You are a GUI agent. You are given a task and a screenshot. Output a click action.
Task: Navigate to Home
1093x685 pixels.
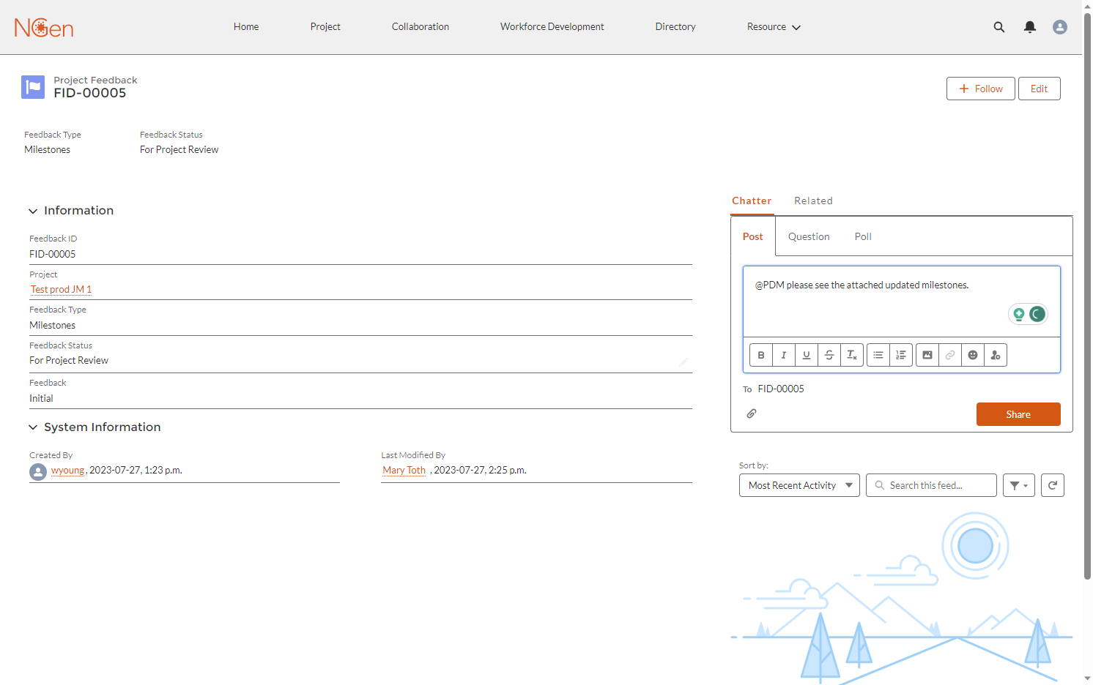coord(246,27)
